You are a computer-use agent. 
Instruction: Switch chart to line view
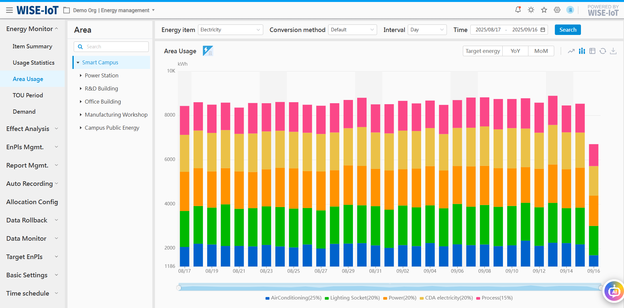coord(571,51)
